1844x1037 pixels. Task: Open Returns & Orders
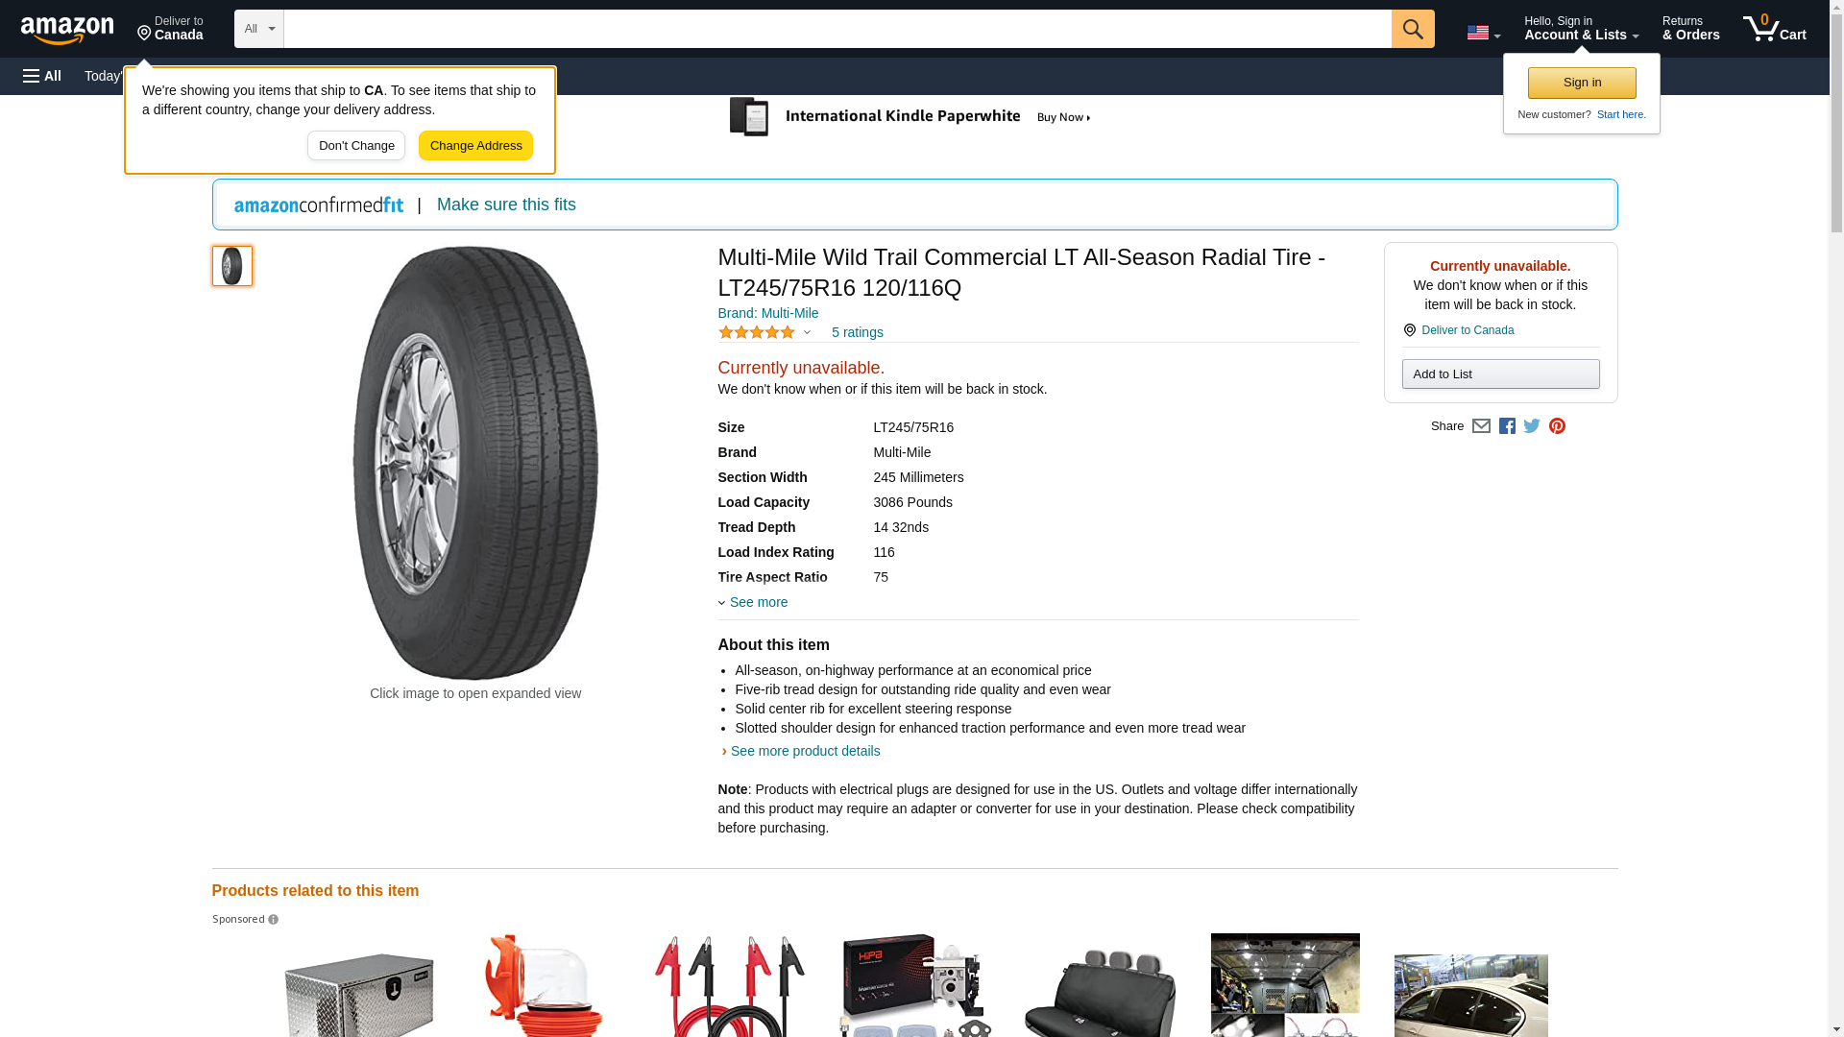click(1690, 29)
